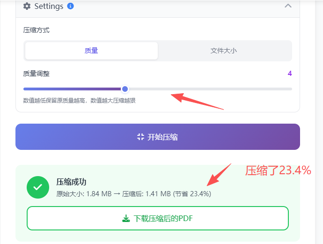Click the green success checkmark icon
Screen dimensions: 323x244
click(38, 187)
